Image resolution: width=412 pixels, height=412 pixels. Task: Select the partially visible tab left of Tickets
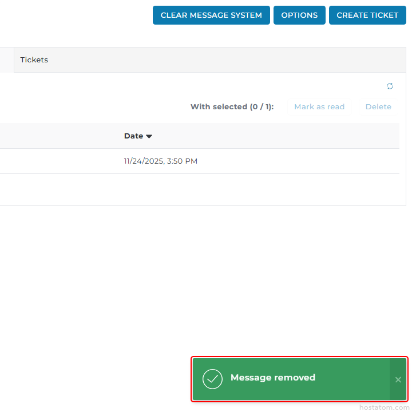6,60
